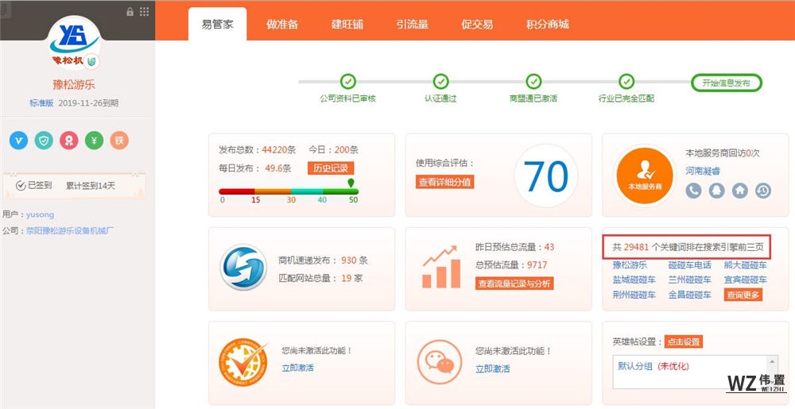Click the home icon under 河南凝睿
The width and height of the screenshot is (795, 409).
click(x=739, y=191)
